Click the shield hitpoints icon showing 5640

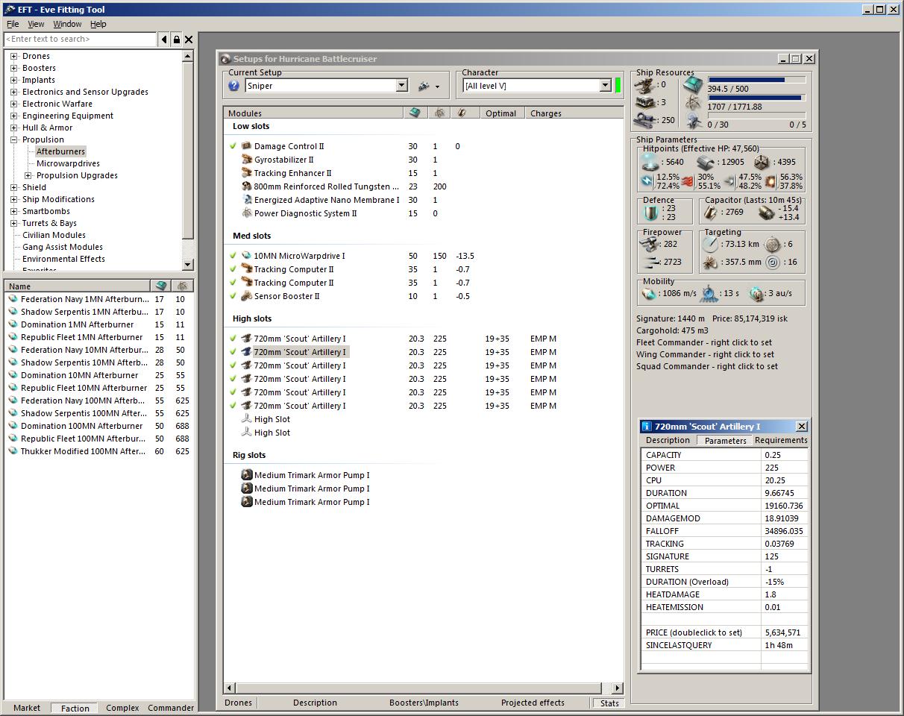(x=650, y=162)
